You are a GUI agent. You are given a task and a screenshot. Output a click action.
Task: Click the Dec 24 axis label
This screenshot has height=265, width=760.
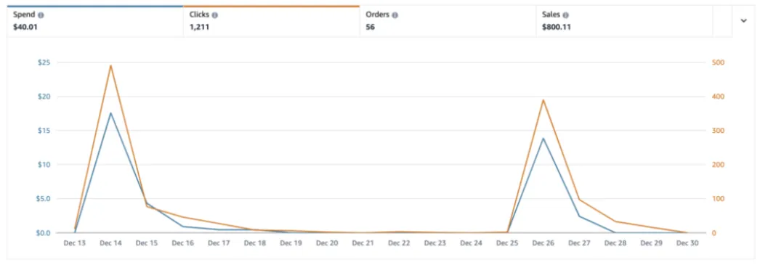click(471, 244)
